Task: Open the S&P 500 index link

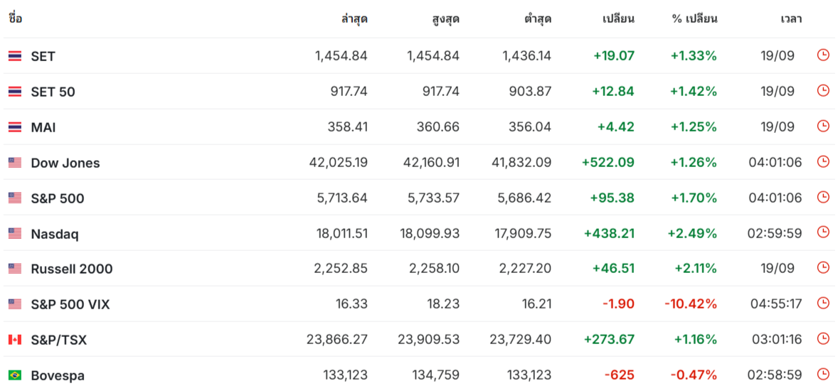Action: point(58,198)
